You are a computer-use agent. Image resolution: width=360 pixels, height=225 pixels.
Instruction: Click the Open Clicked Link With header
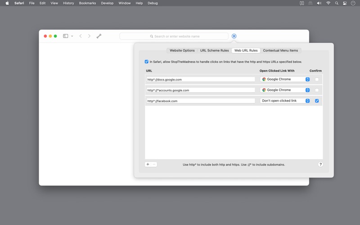(x=277, y=71)
